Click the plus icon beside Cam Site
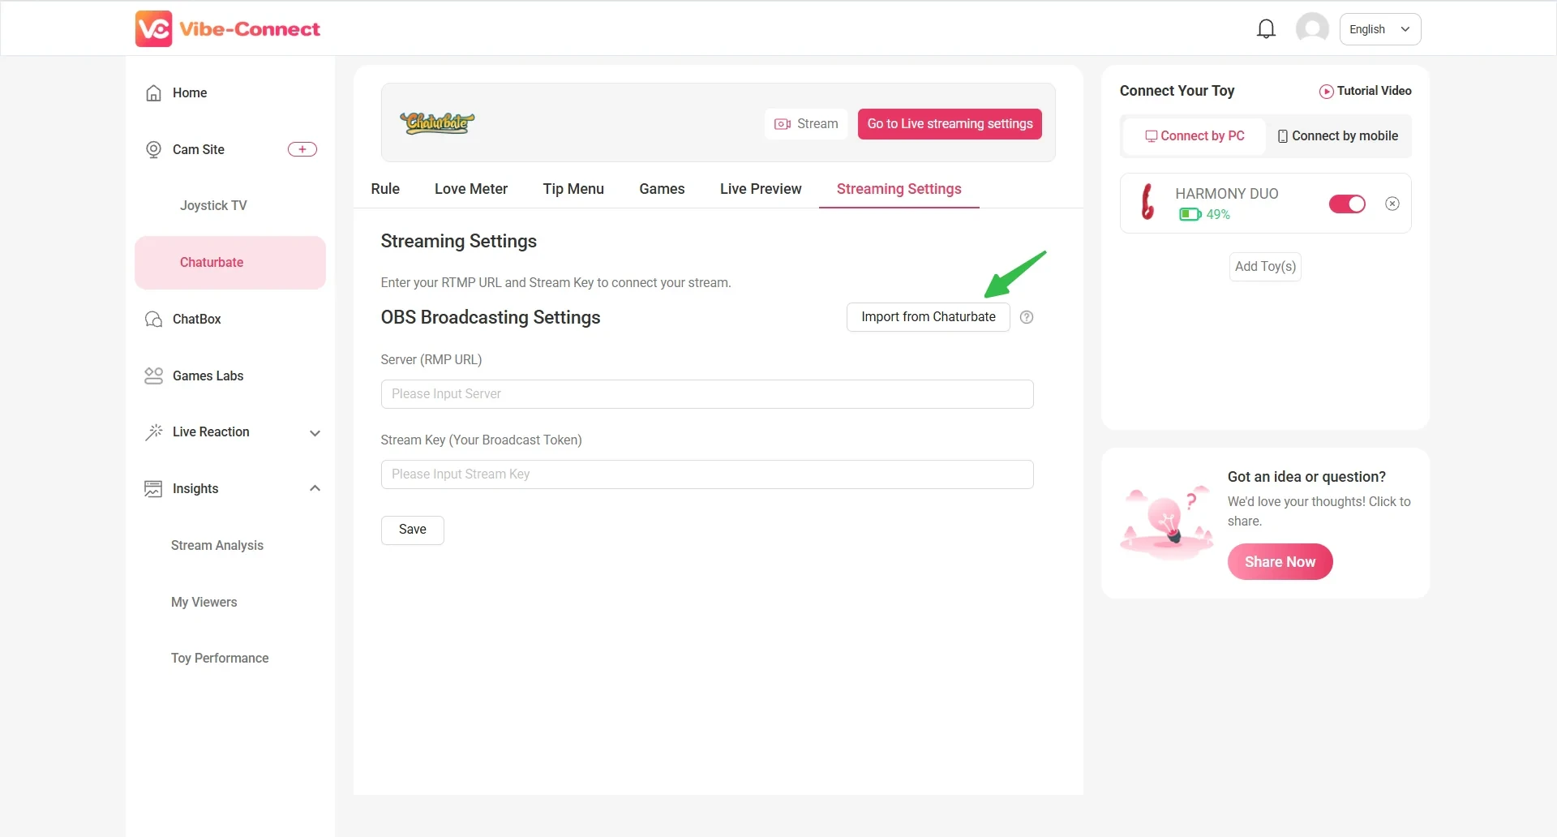This screenshot has height=837, width=1557. tap(302, 149)
